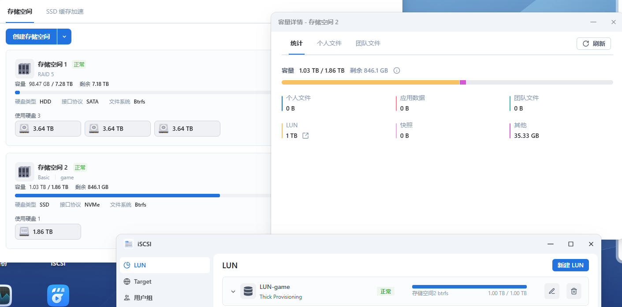Click 存储空间 1 capacity usage bar
The height and width of the screenshot is (307, 622).
pos(143,92)
